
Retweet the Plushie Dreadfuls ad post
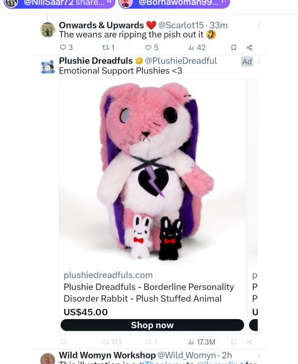[x=112, y=342]
